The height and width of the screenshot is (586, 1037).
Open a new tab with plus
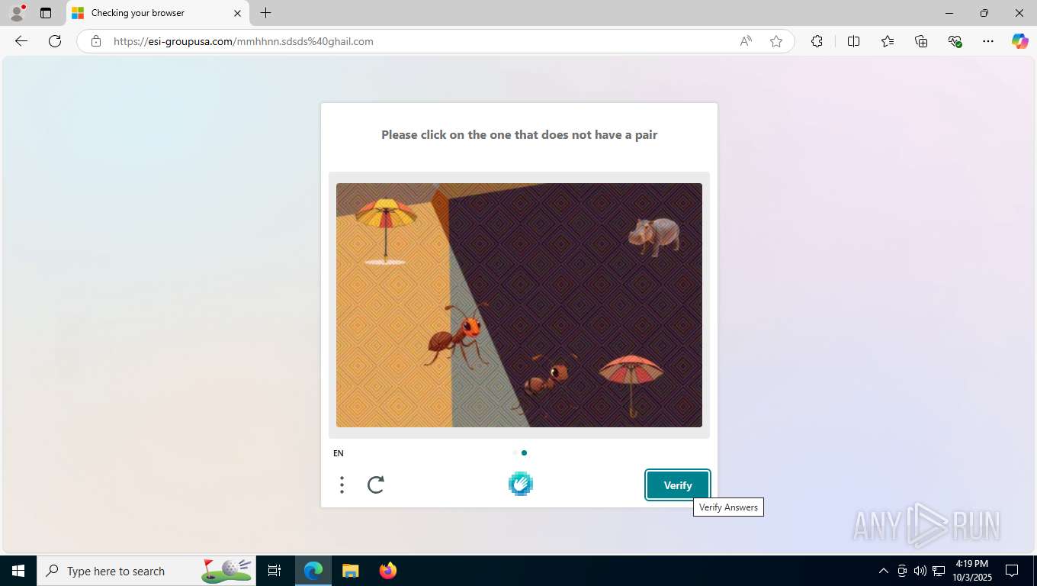(x=265, y=13)
